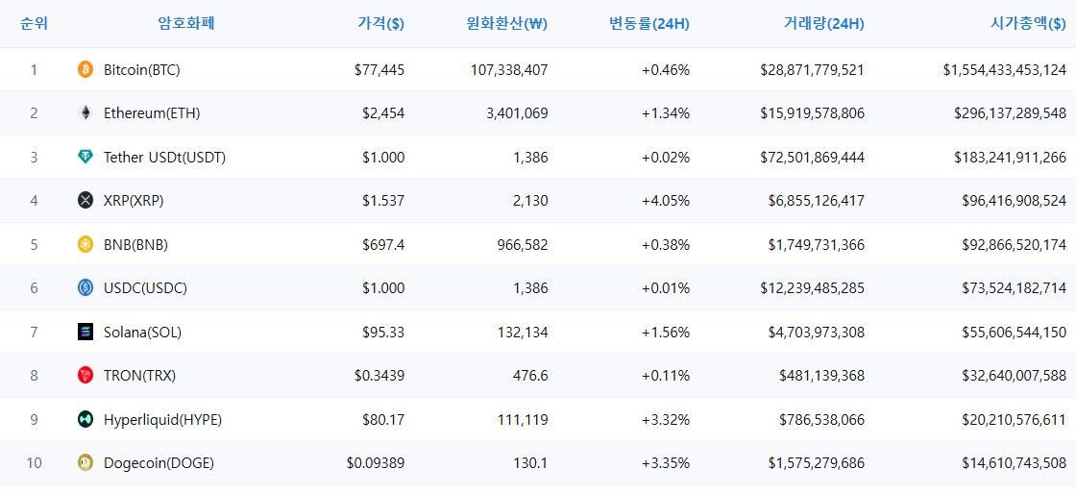Click the USDC coin icon

tap(86, 288)
